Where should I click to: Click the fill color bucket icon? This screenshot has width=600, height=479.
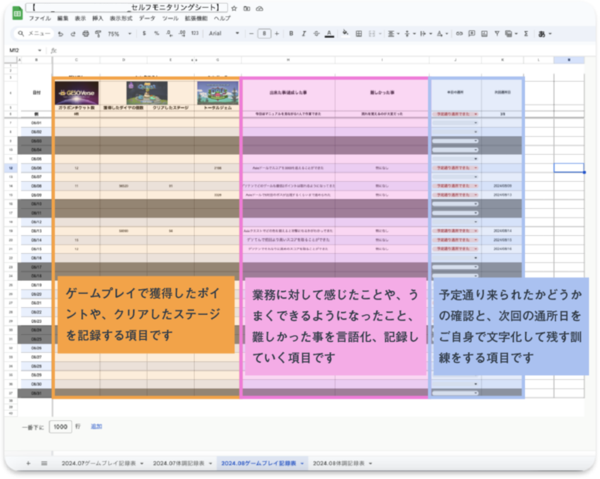click(346, 33)
